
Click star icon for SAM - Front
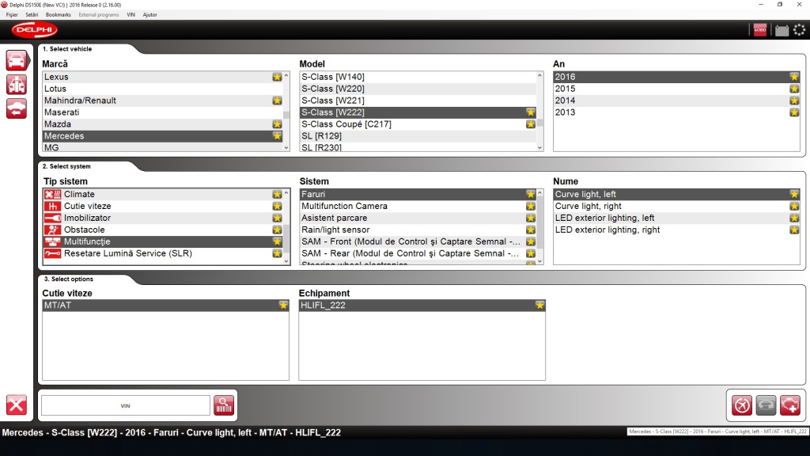pos(531,242)
